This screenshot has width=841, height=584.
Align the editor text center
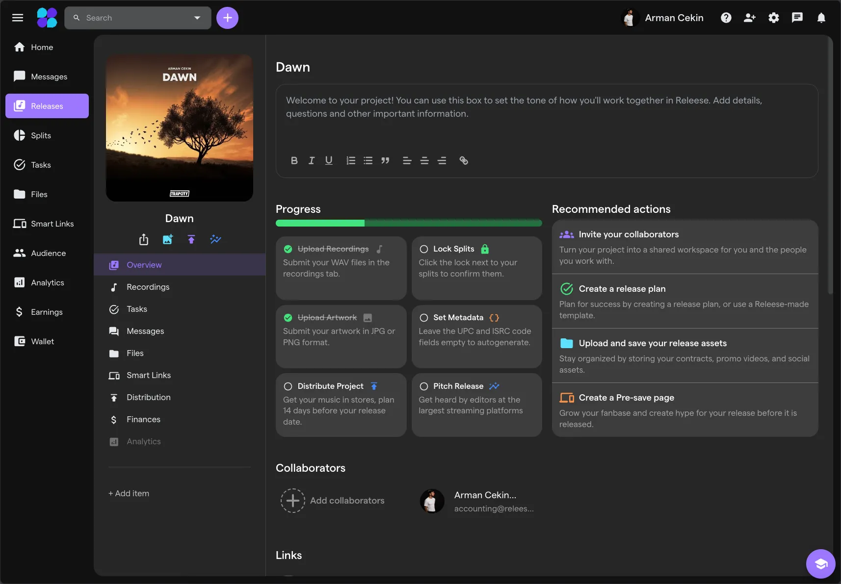pos(424,160)
